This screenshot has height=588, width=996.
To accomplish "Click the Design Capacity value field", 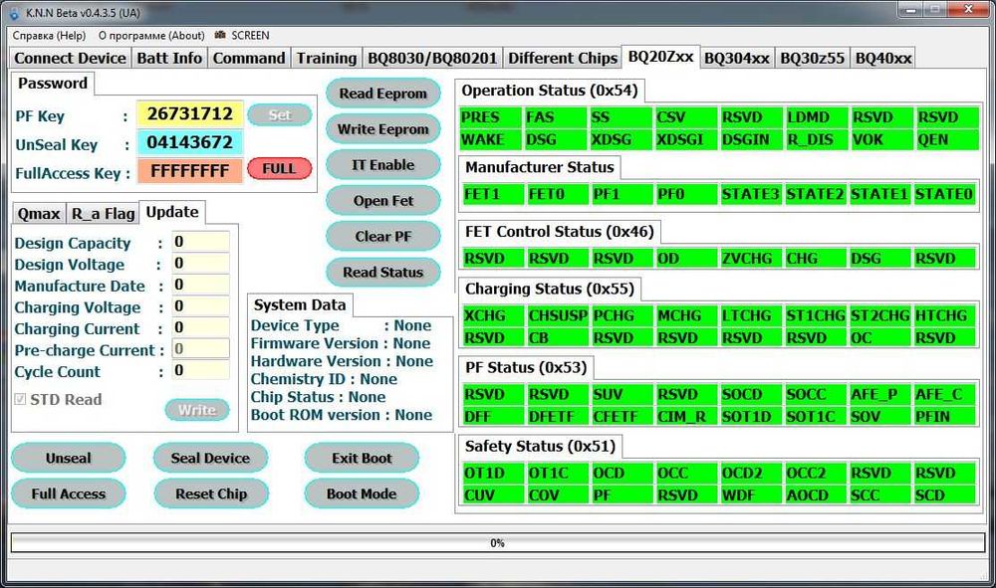I will click(x=201, y=242).
